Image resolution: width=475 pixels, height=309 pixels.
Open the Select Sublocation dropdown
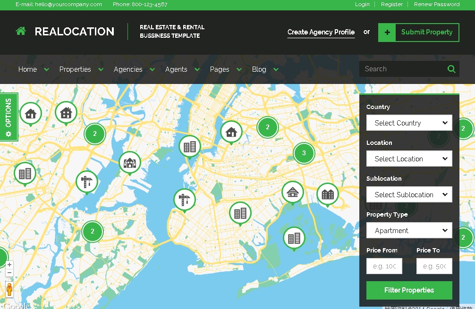(x=409, y=195)
